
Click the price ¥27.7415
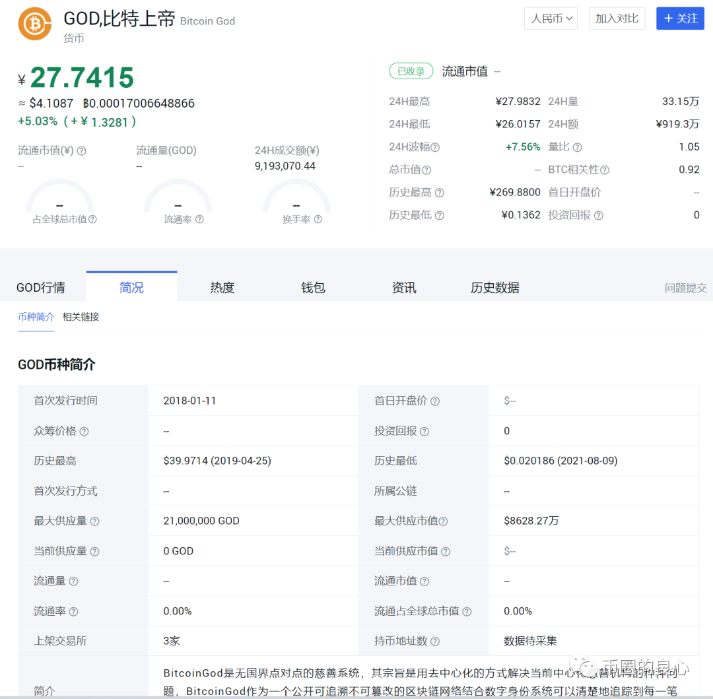(76, 78)
